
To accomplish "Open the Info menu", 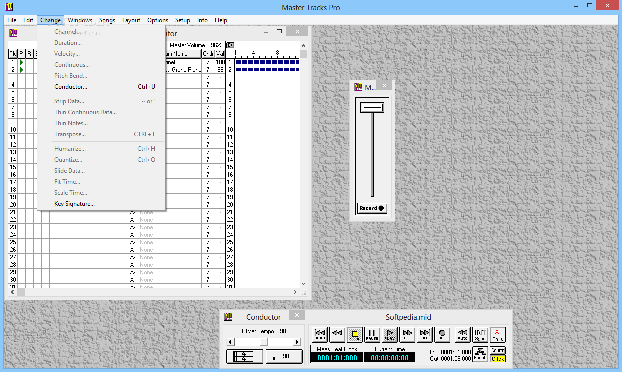I will [202, 20].
